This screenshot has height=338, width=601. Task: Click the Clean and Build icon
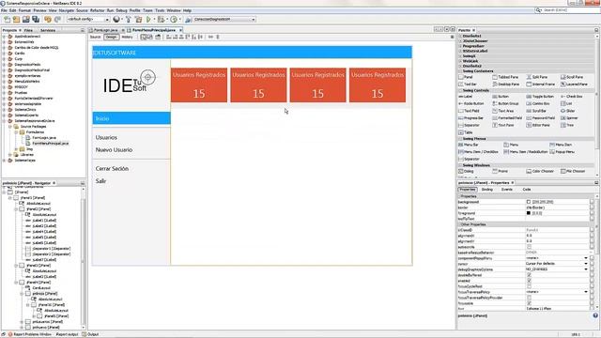[138, 19]
